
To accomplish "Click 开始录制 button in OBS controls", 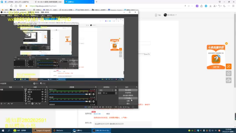I will 128,93.
